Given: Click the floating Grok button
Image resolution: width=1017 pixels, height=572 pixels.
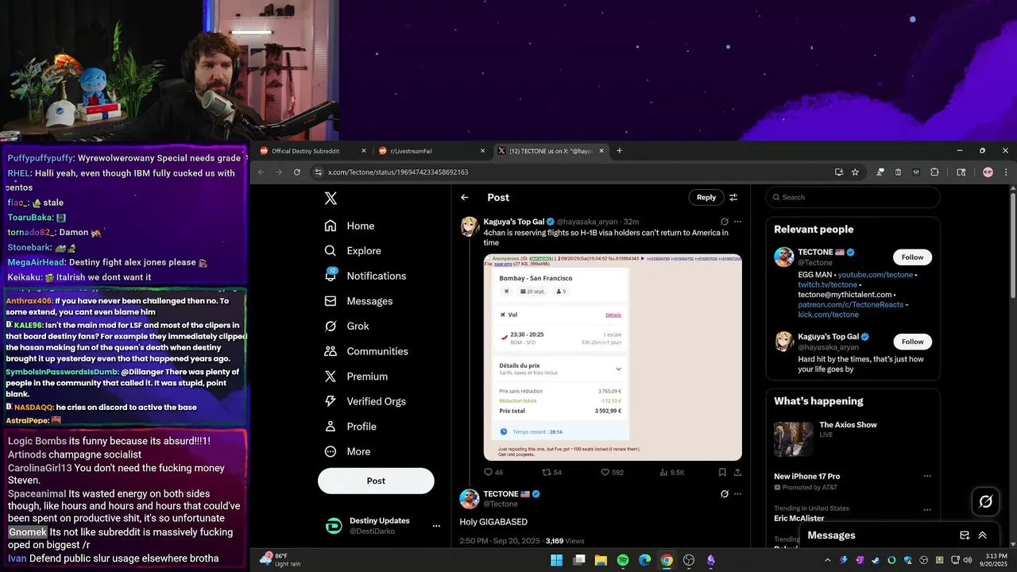Looking at the screenshot, I should pos(986,501).
